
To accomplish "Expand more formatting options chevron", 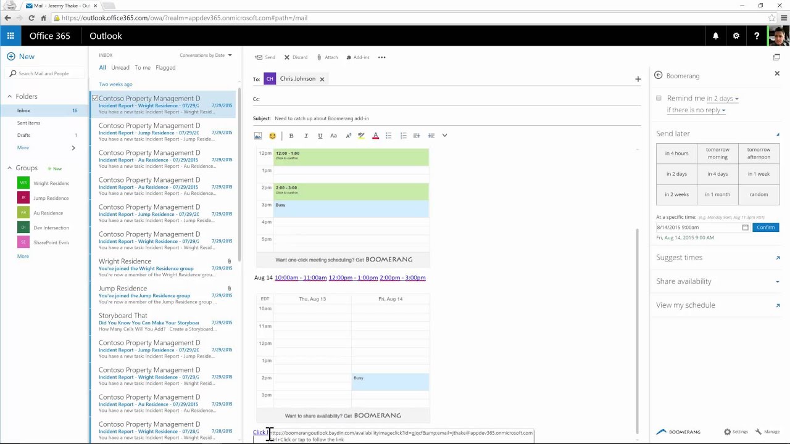I will coord(444,136).
